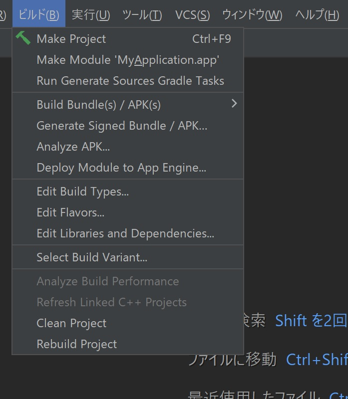The width and height of the screenshot is (348, 399).
Task: Click the VCS(S) menu bar item
Action: click(192, 14)
